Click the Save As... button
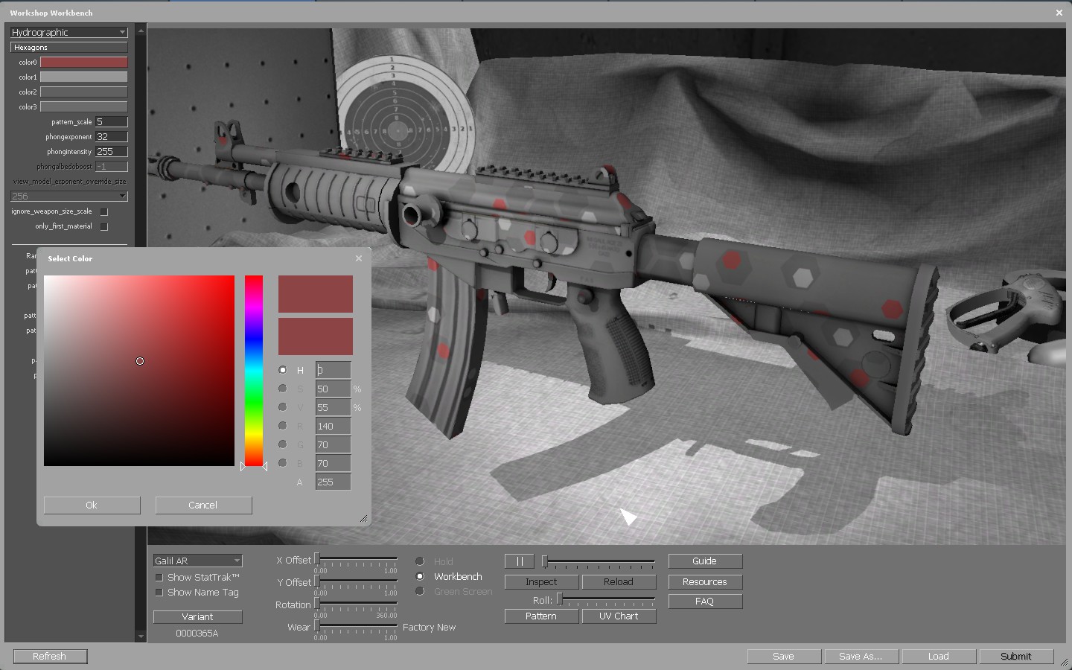1072x670 pixels. pyautogui.click(x=861, y=656)
